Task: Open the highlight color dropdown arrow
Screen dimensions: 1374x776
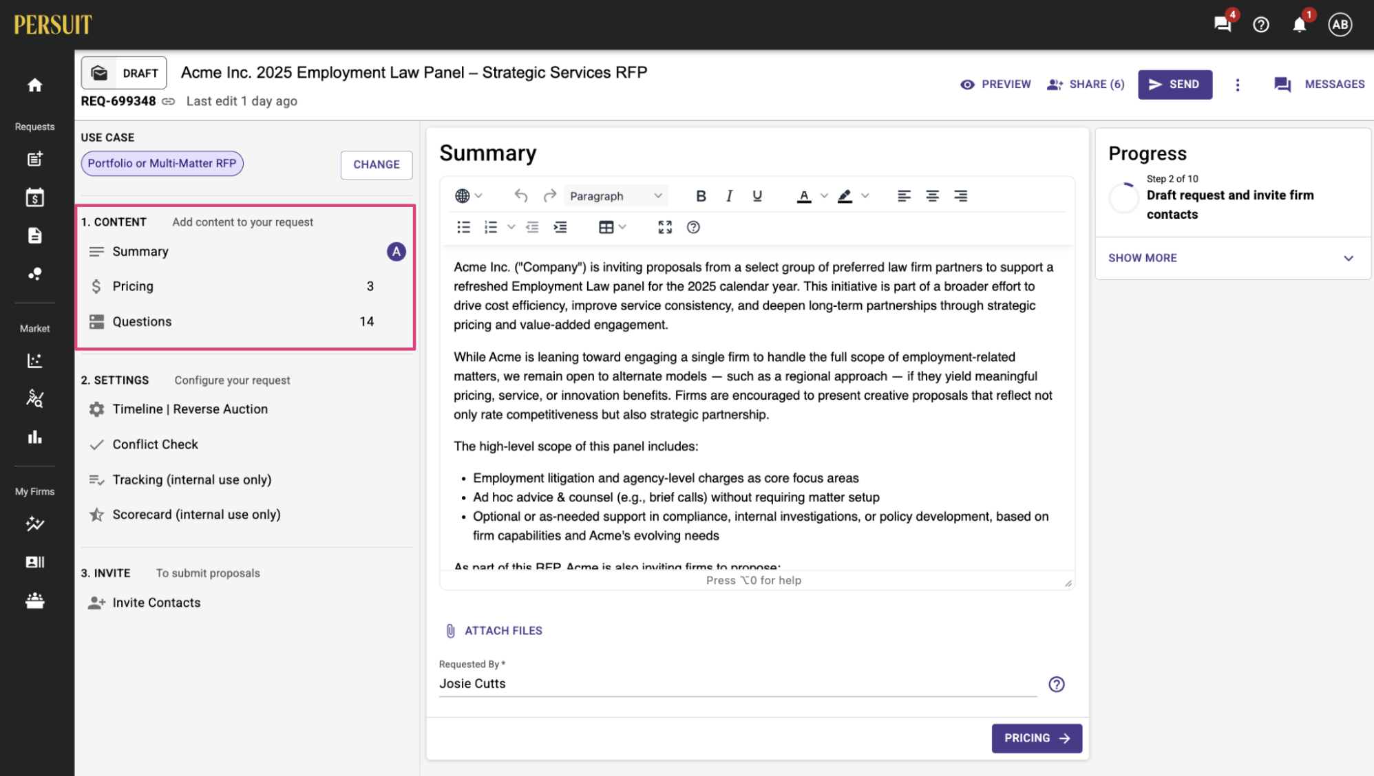Action: coord(865,196)
